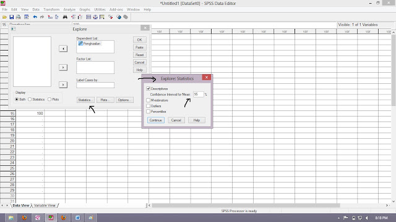Click the Options... button in Explore dialog
Screen dimensions: 396x222
(124, 100)
